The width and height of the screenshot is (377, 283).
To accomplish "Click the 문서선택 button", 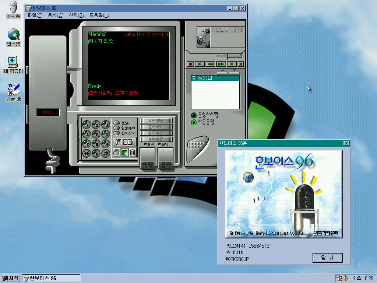I will coord(156,120).
